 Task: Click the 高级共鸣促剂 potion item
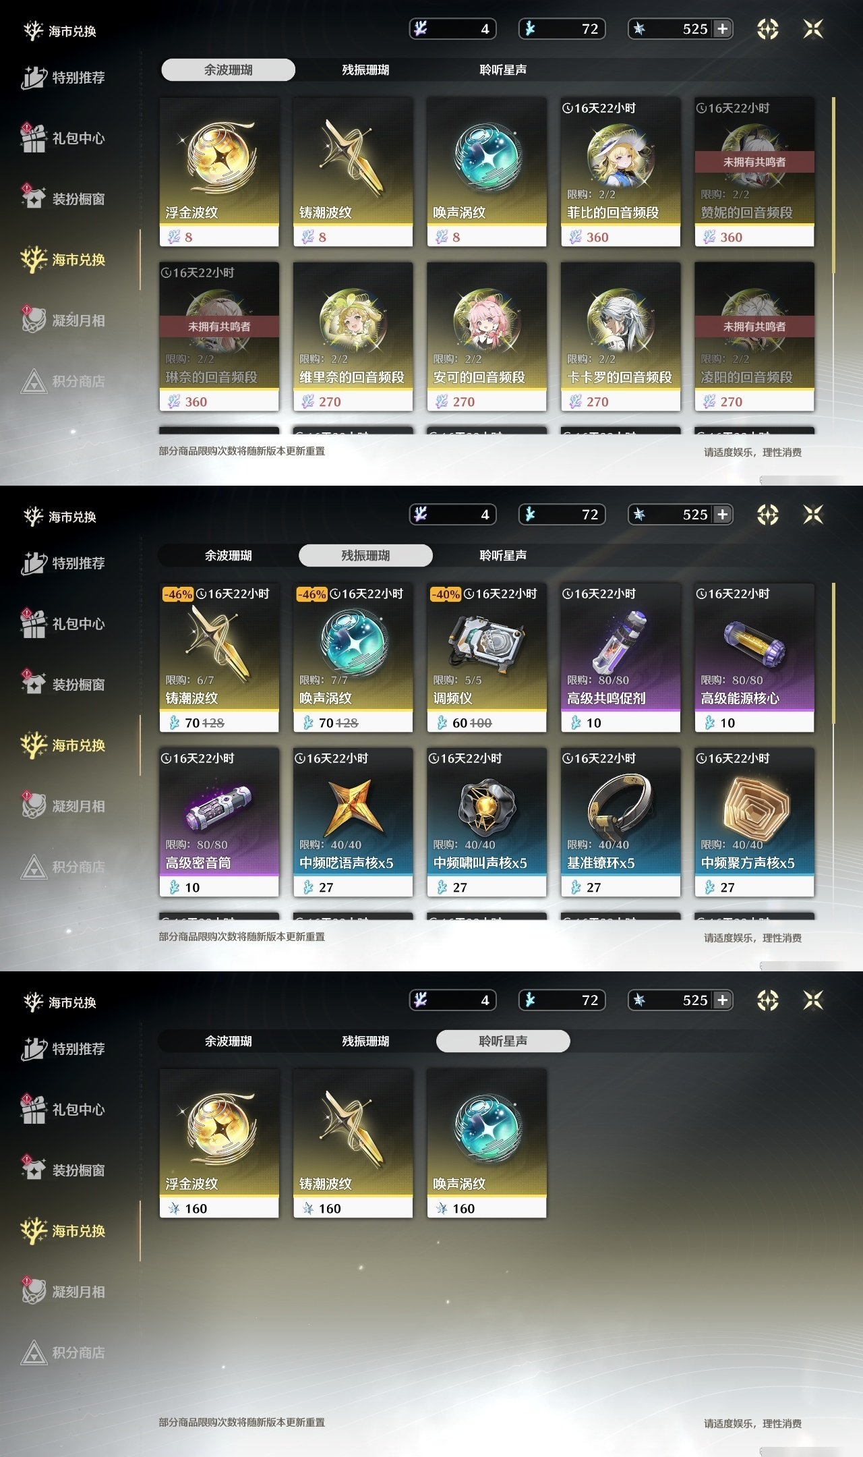[x=620, y=658]
